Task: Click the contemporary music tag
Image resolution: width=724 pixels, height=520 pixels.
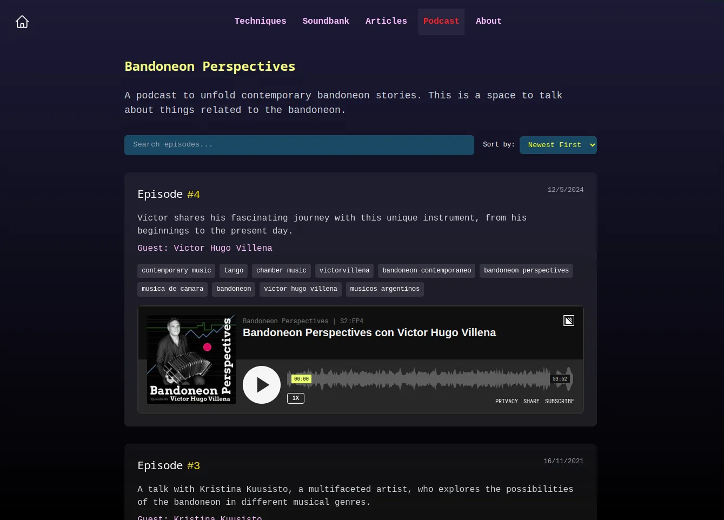Action: pos(176,270)
